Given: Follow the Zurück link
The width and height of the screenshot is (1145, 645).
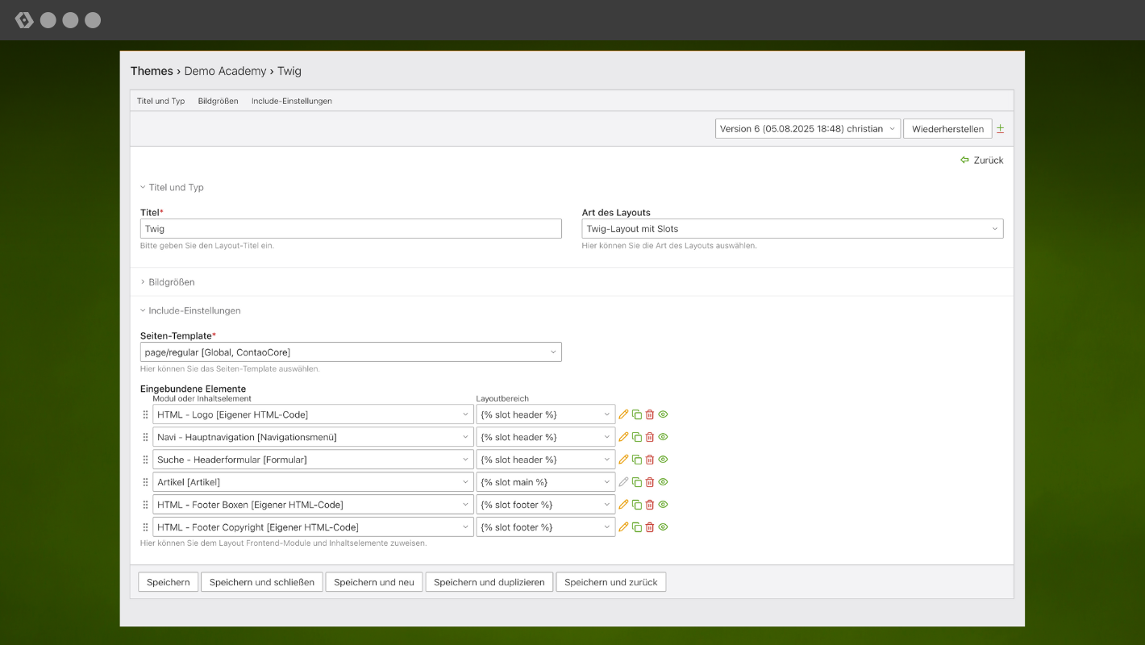Looking at the screenshot, I should (x=982, y=160).
